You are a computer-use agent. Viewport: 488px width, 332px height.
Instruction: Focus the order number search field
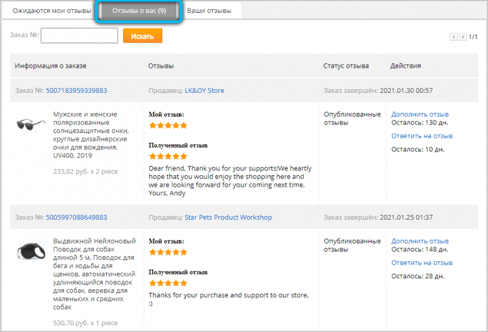(79, 35)
